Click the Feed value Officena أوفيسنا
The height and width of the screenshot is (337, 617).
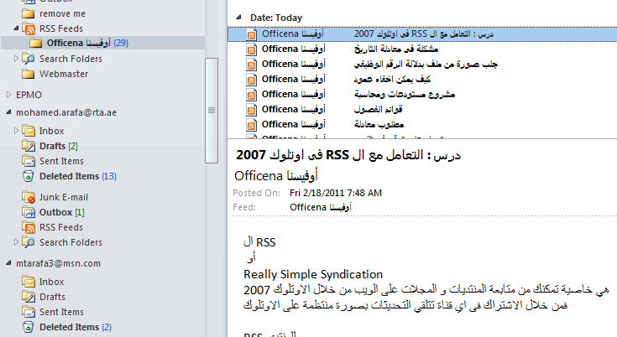[x=321, y=207]
